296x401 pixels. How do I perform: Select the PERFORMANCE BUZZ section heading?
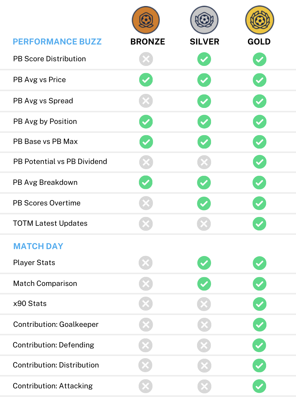[57, 41]
